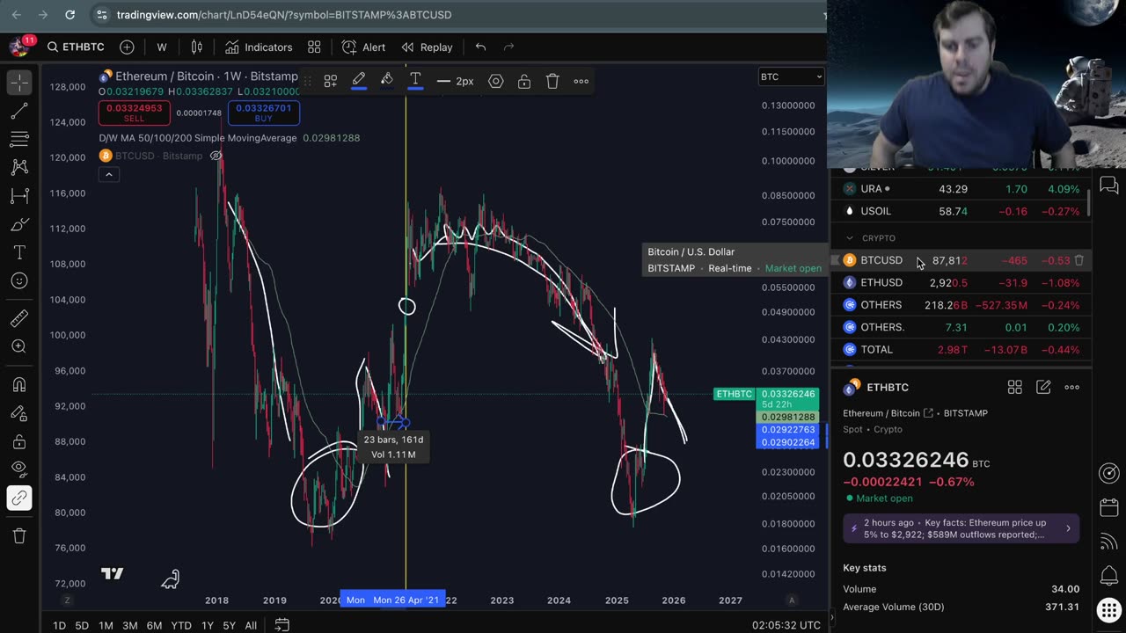Open the forecasting and measurement tools
Screen dimensions: 1126x633
click(x=19, y=196)
